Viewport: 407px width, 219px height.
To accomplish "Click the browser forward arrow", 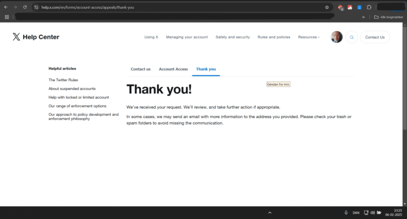I will coord(15,7).
